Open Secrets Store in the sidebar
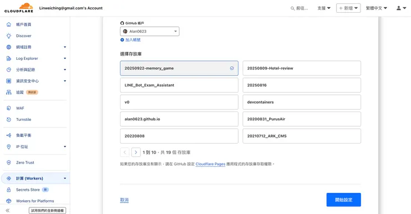 [x=28, y=190]
